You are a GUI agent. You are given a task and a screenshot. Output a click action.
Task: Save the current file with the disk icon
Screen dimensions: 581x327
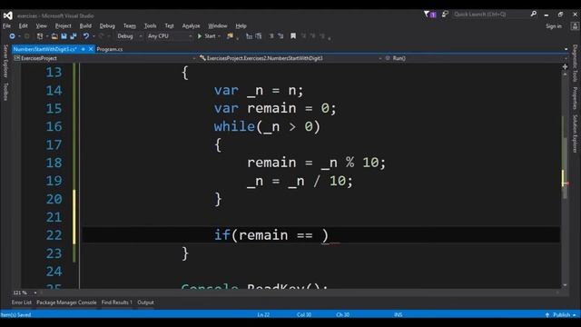pyautogui.click(x=64, y=36)
